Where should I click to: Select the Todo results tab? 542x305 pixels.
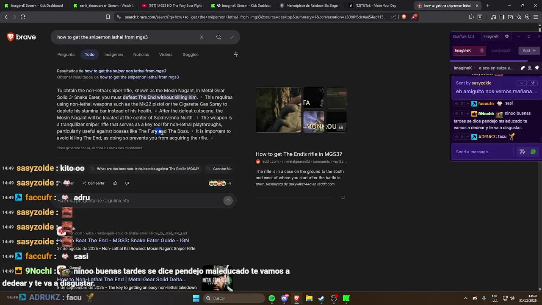click(89, 55)
